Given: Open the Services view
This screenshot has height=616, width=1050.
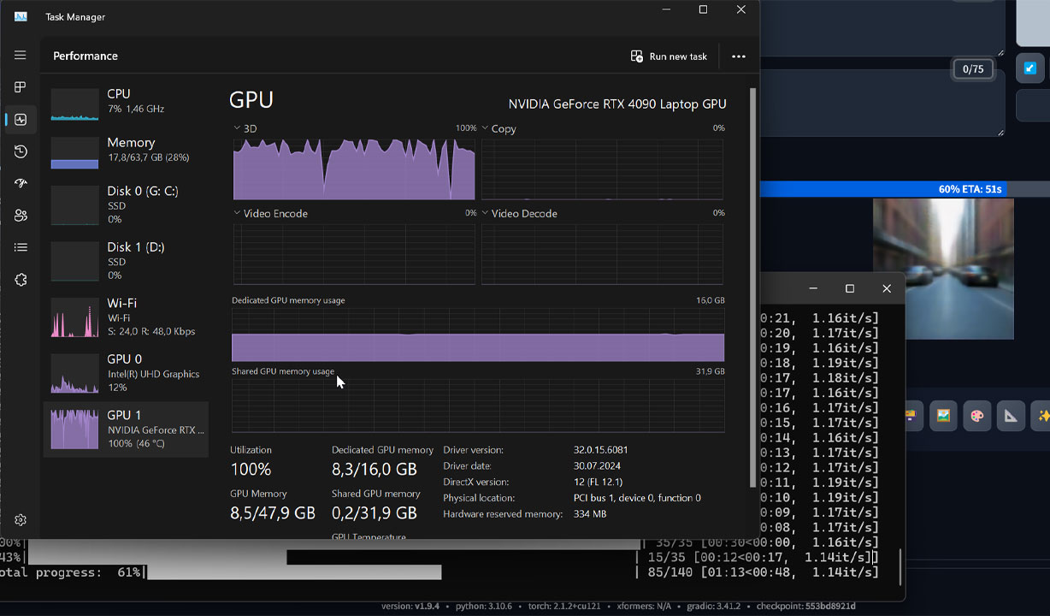Looking at the screenshot, I should tap(20, 279).
